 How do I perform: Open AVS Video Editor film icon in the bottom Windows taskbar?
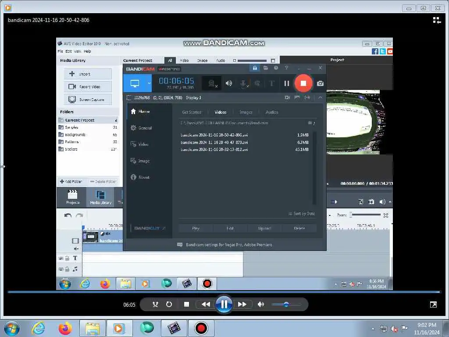point(174,328)
